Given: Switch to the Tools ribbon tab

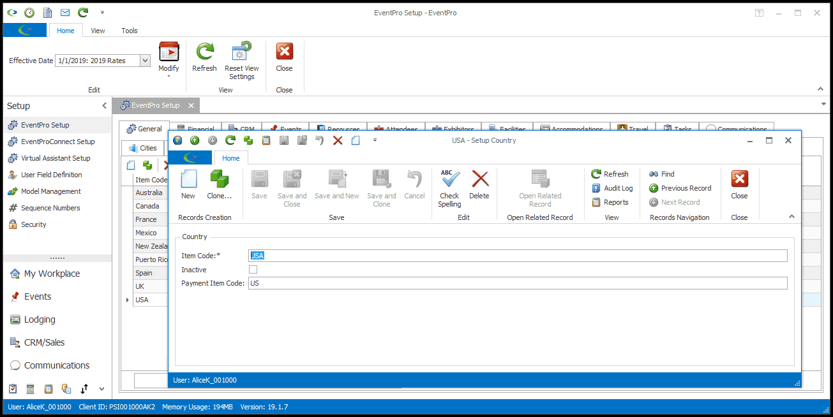Looking at the screenshot, I should tap(130, 31).
